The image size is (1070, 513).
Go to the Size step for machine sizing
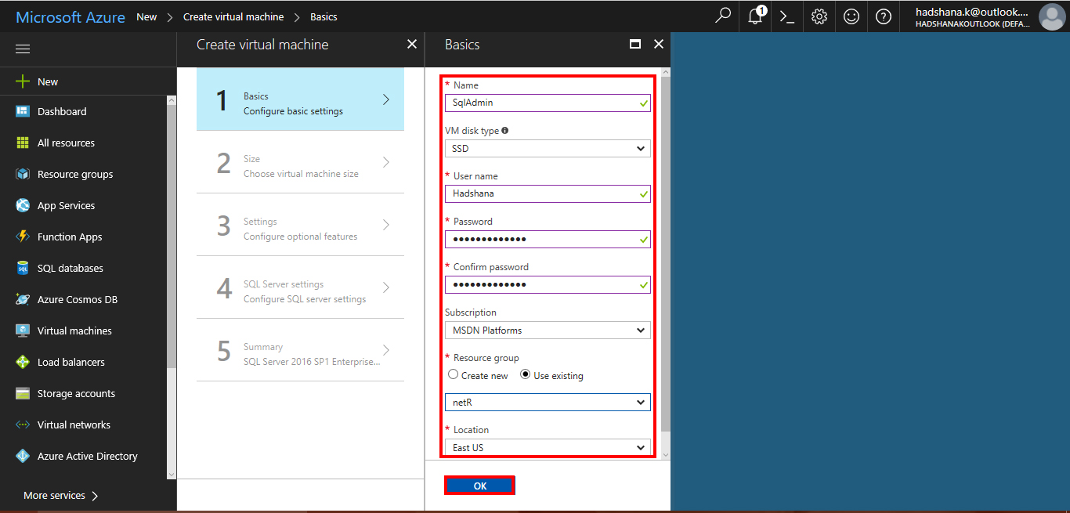300,164
